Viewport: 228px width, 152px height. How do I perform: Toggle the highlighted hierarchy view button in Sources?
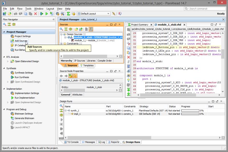[91, 29]
